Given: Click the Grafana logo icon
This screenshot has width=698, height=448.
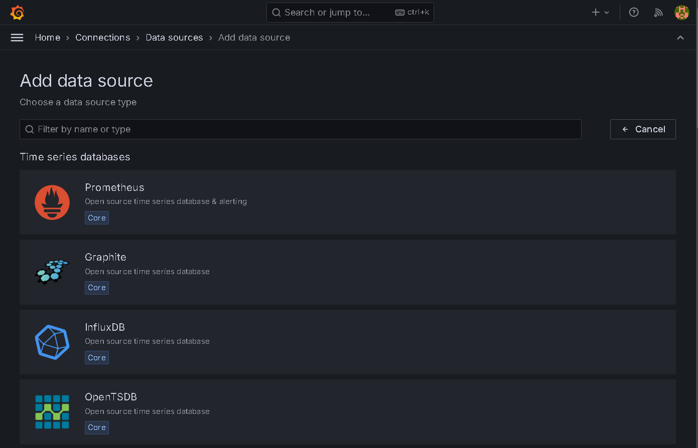Looking at the screenshot, I should (17, 13).
